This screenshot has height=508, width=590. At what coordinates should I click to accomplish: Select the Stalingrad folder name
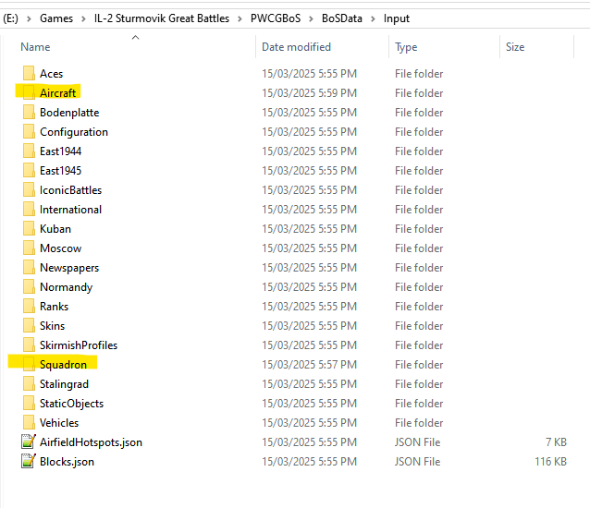[x=65, y=384]
